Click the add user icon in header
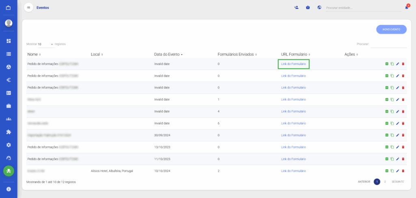This screenshot has width=416, height=198. tap(297, 7)
